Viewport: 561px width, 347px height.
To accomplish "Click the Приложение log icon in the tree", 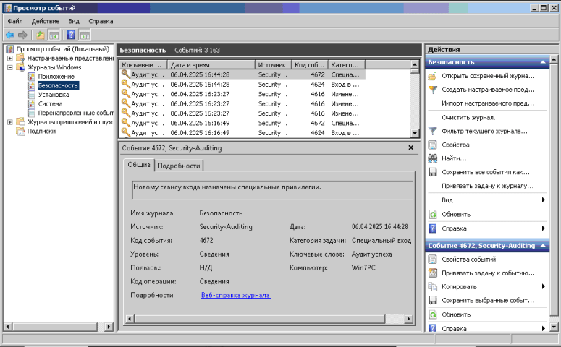I will click(x=32, y=77).
